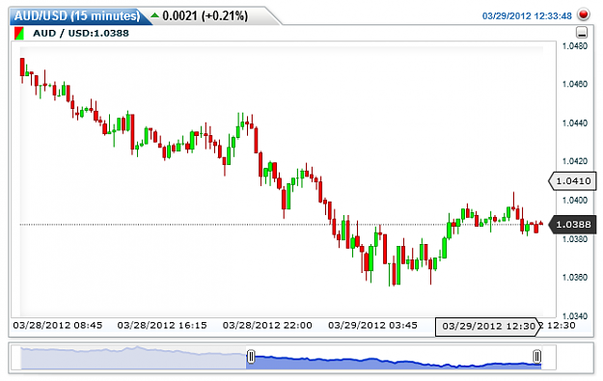The image size is (603, 381).
Task: Click the boxed 03/29/2012 12:30 time label
Action: pos(487,326)
